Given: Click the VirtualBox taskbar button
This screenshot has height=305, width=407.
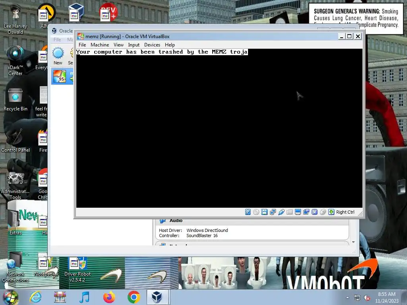Looking at the screenshot, I should [157, 297].
